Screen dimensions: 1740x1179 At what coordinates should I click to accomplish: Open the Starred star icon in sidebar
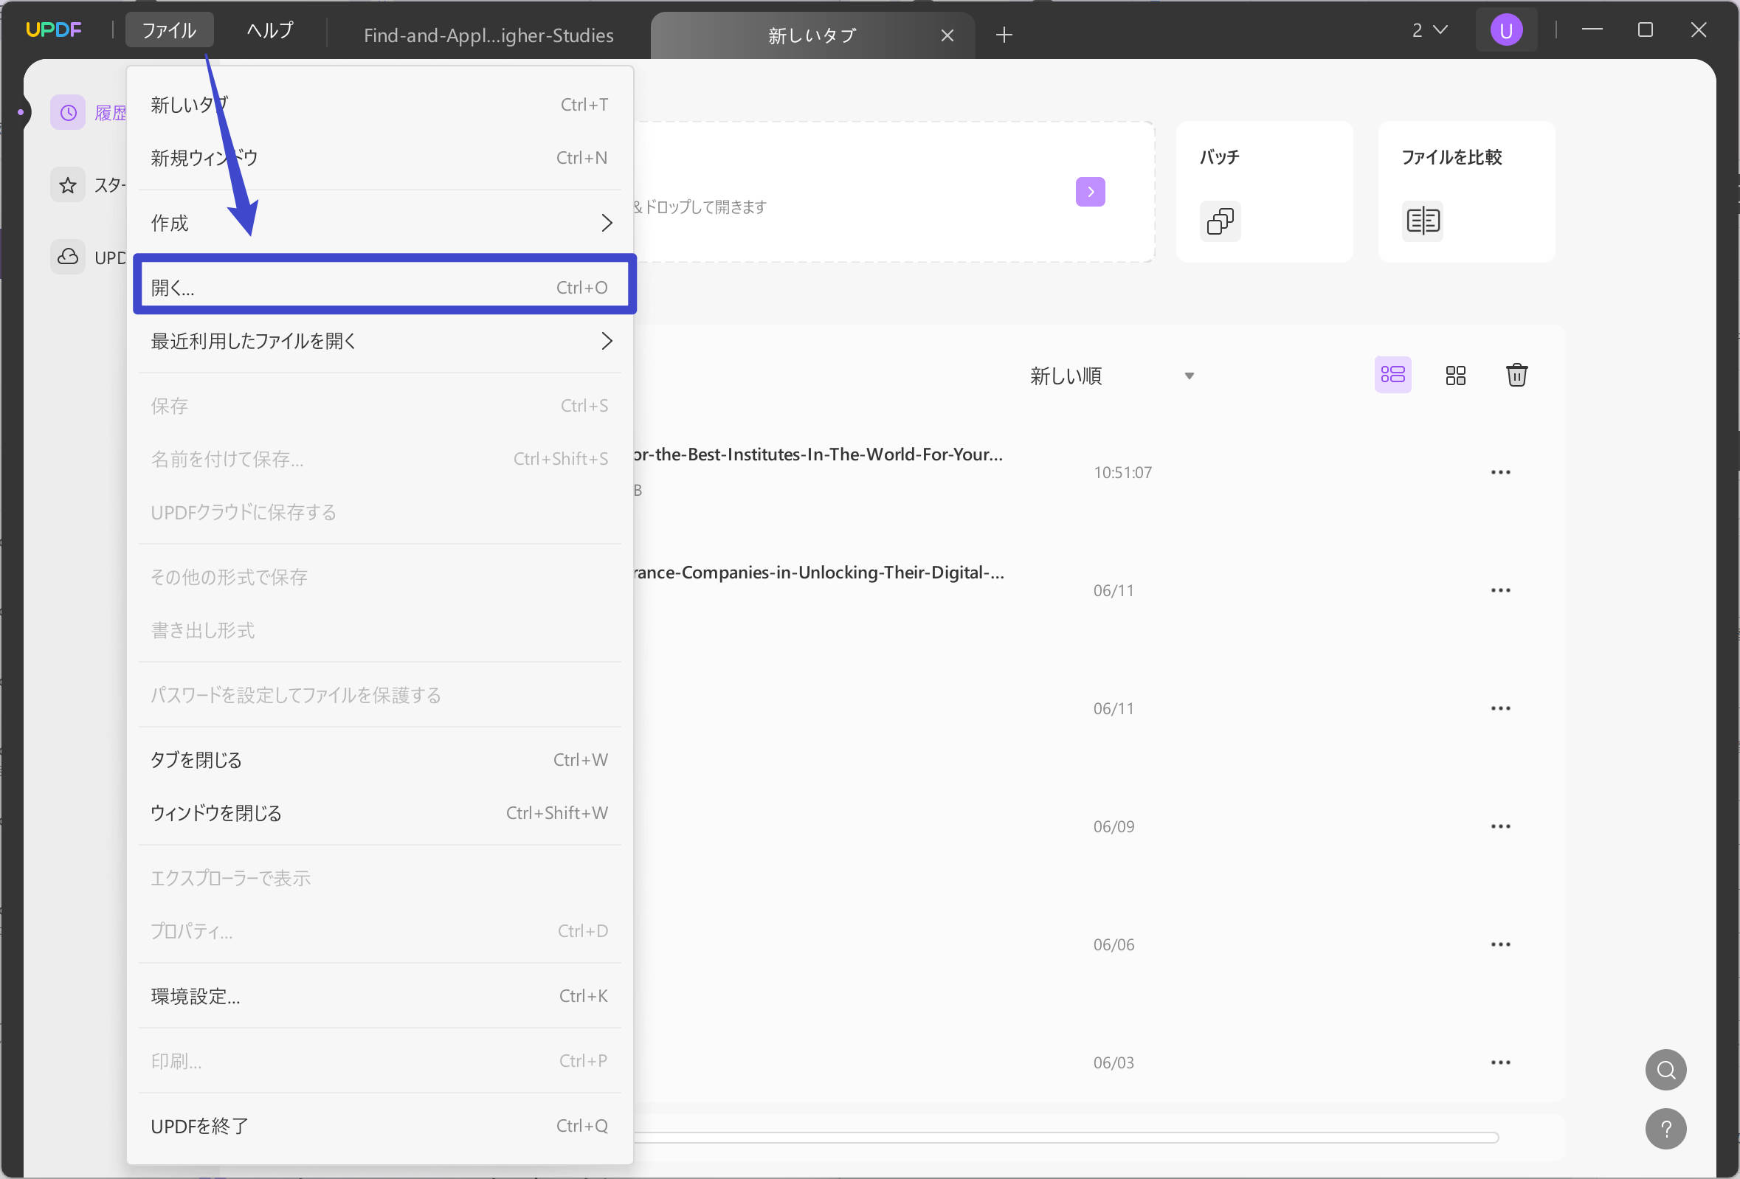tap(68, 185)
